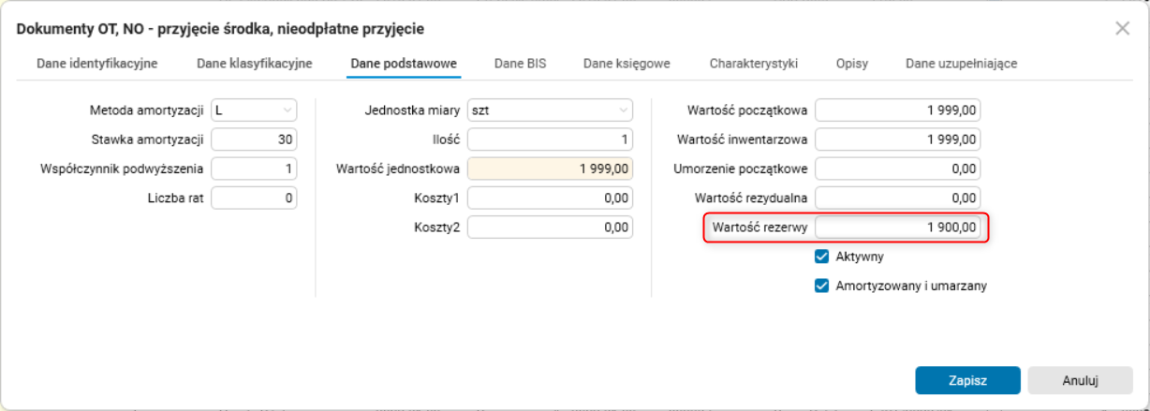This screenshot has height=411, width=1150.
Task: Go to the Dane BIS tab
Action: (x=520, y=65)
